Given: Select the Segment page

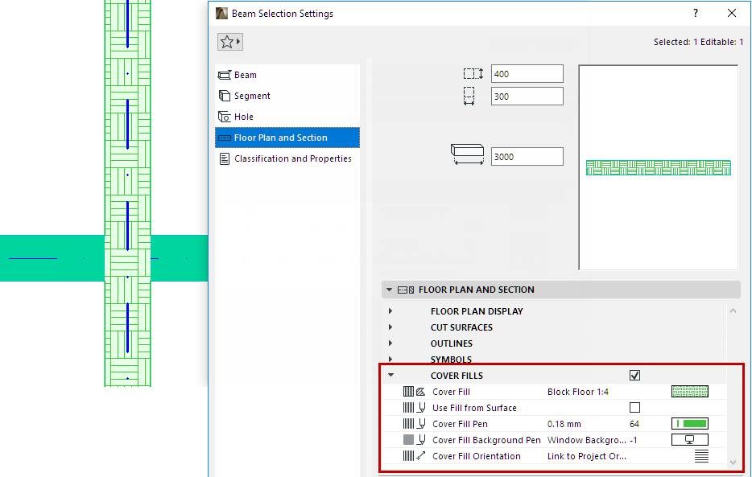Looking at the screenshot, I should [x=287, y=96].
